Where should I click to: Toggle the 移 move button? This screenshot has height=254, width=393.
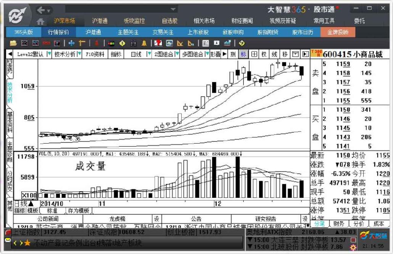click(285, 54)
